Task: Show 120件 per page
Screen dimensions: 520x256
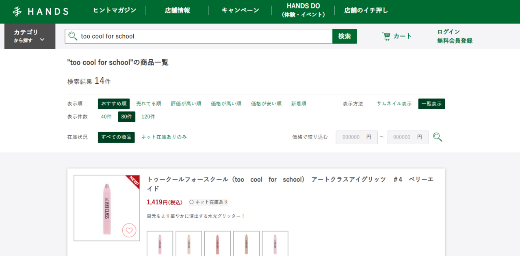Action: pyautogui.click(x=148, y=117)
